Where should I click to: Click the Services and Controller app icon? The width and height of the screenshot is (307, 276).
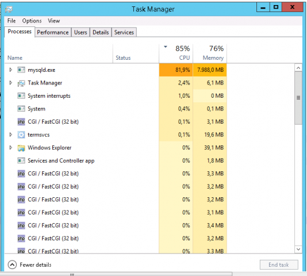coord(21,160)
